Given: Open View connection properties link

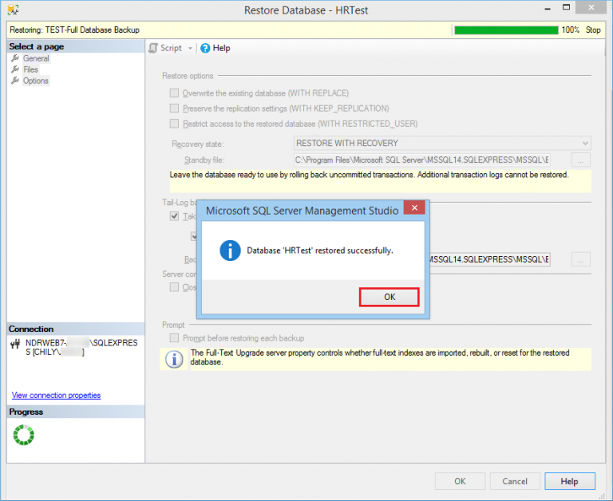Looking at the screenshot, I should click(x=56, y=395).
